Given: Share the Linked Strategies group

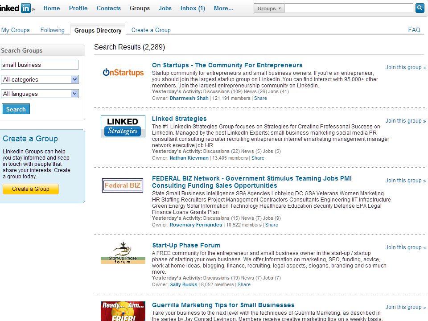Looking at the screenshot, I should [x=258, y=158].
